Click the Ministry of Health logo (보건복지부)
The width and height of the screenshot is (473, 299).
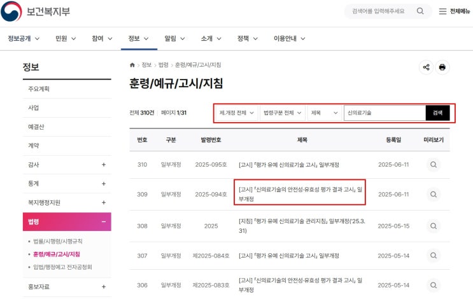click(x=35, y=11)
